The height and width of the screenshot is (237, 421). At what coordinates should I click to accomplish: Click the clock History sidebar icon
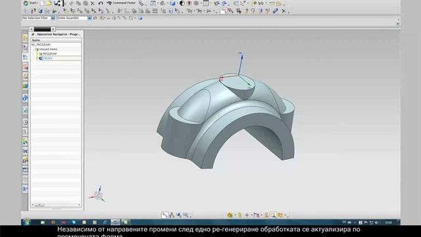tap(25, 122)
